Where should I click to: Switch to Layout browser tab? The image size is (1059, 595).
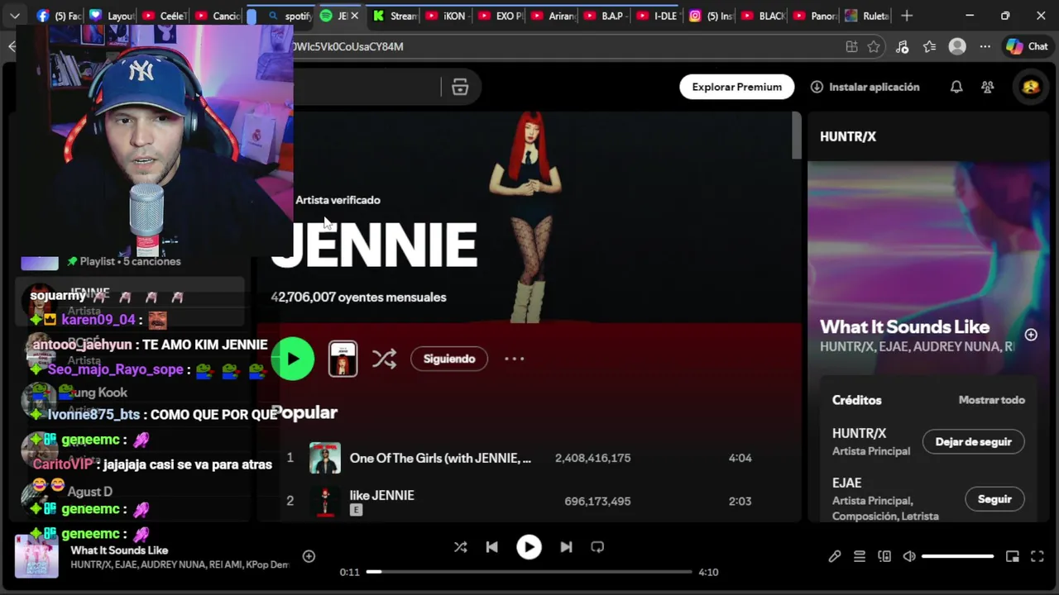click(111, 16)
